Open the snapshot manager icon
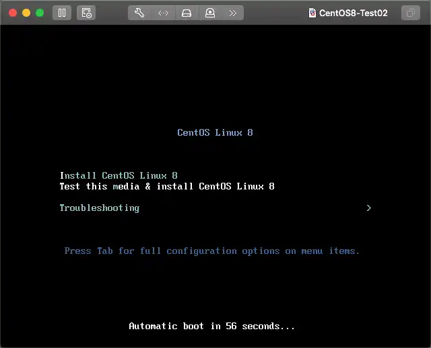The image size is (431, 348). [x=86, y=13]
